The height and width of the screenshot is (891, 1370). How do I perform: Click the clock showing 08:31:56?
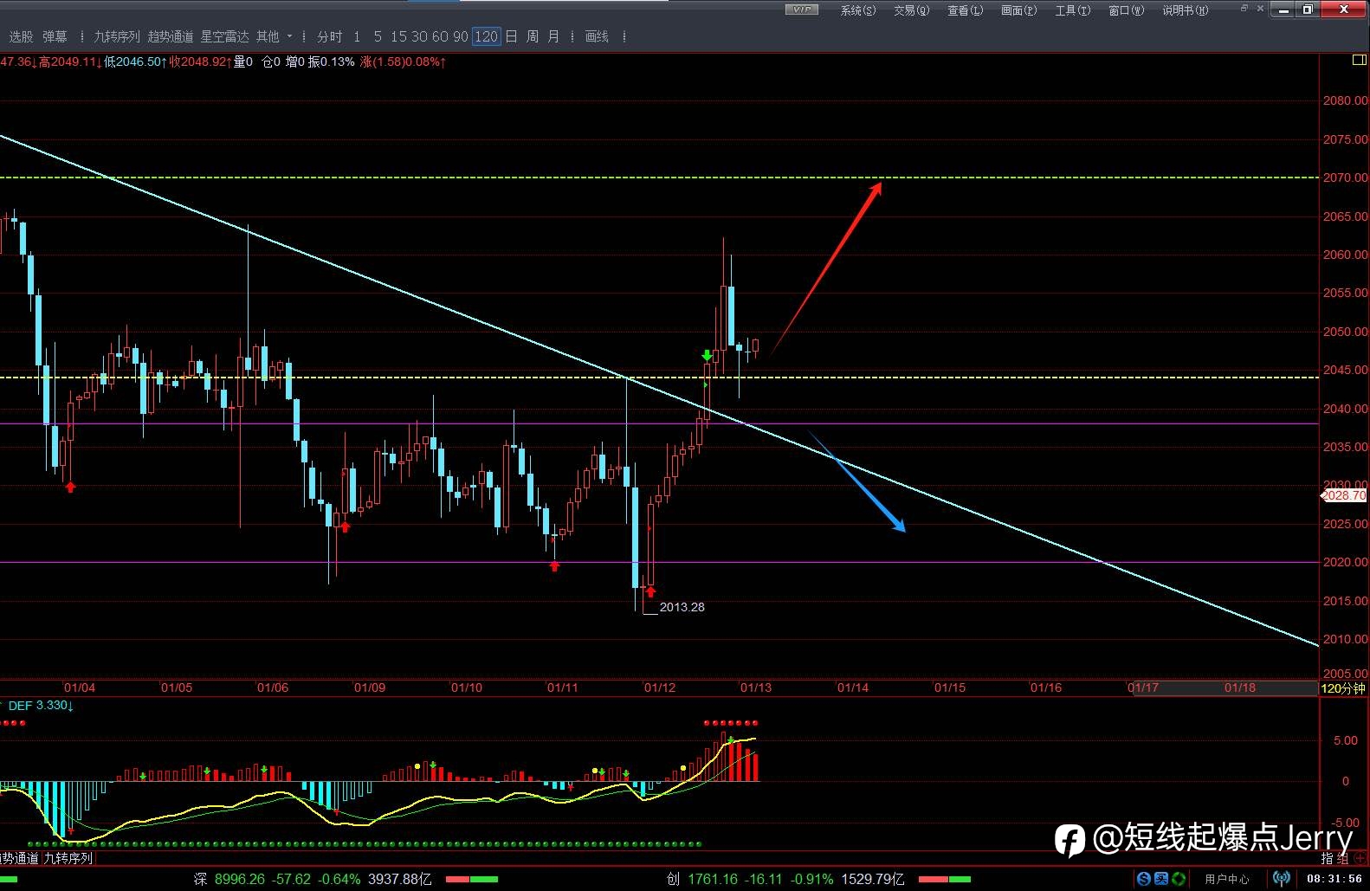(1334, 879)
